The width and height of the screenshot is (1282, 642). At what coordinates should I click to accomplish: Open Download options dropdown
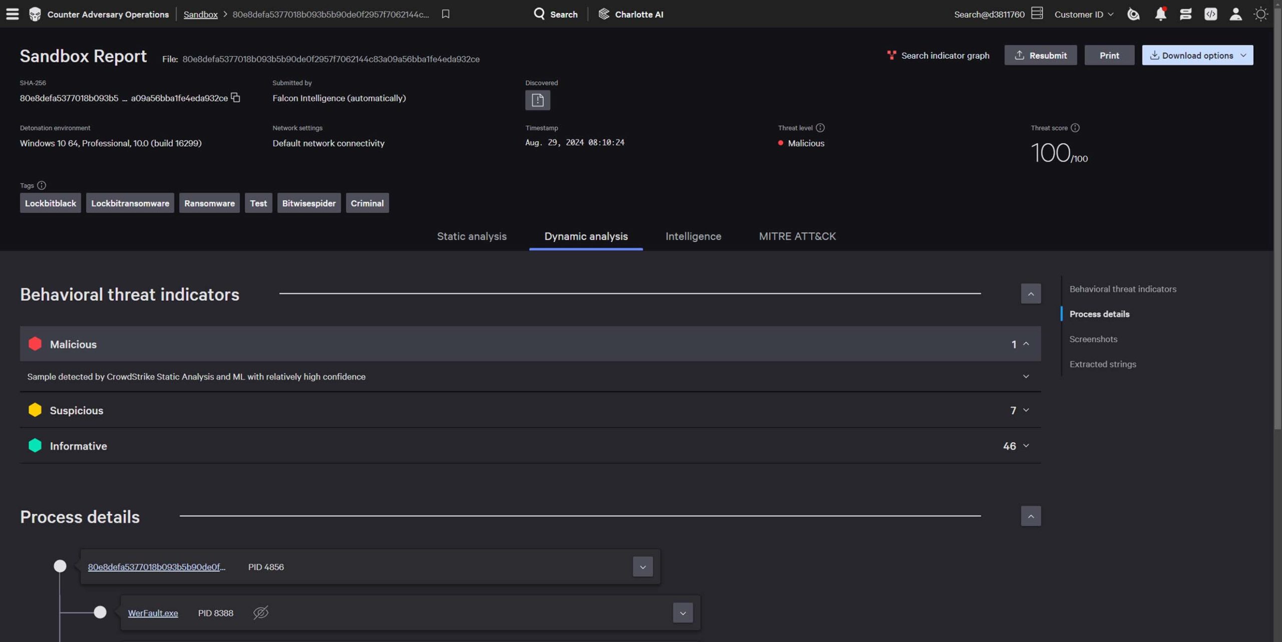pyautogui.click(x=1197, y=55)
